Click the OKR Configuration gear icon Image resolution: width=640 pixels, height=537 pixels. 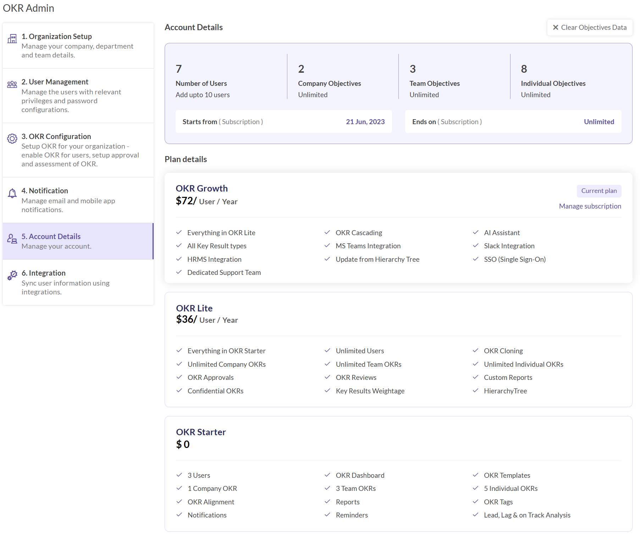pyautogui.click(x=12, y=139)
